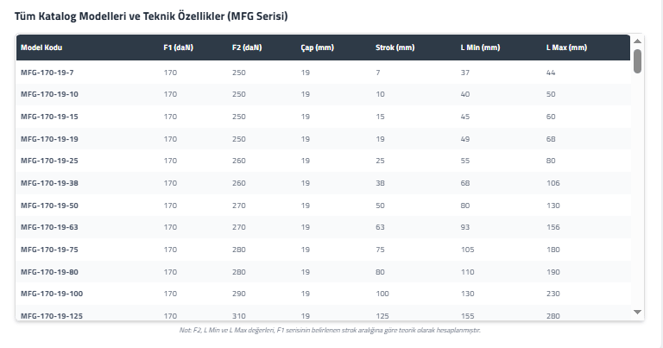The image size is (663, 348).
Task: Select the MFG-170-19-63 row label
Action: [49, 227]
